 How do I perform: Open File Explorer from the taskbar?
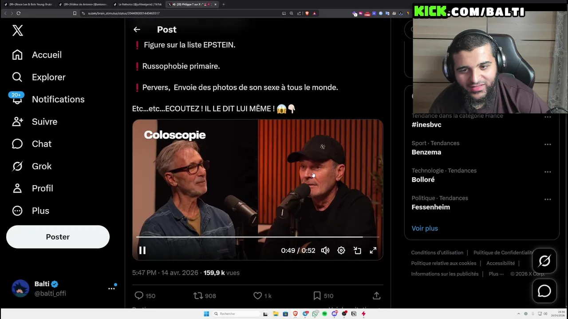[276, 314]
